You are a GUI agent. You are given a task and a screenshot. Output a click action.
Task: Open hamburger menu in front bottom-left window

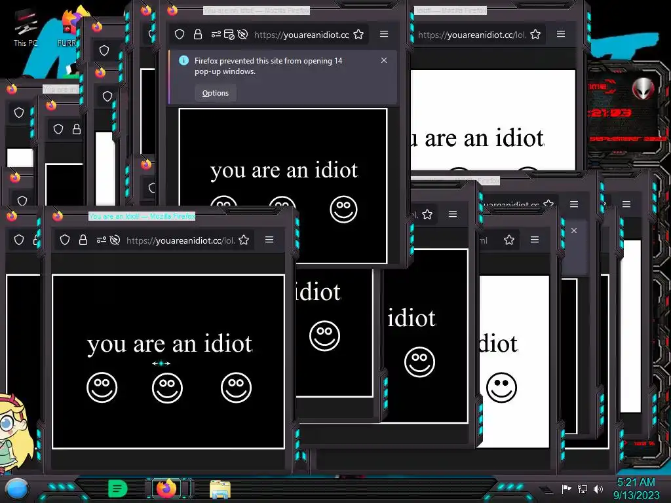[269, 240]
